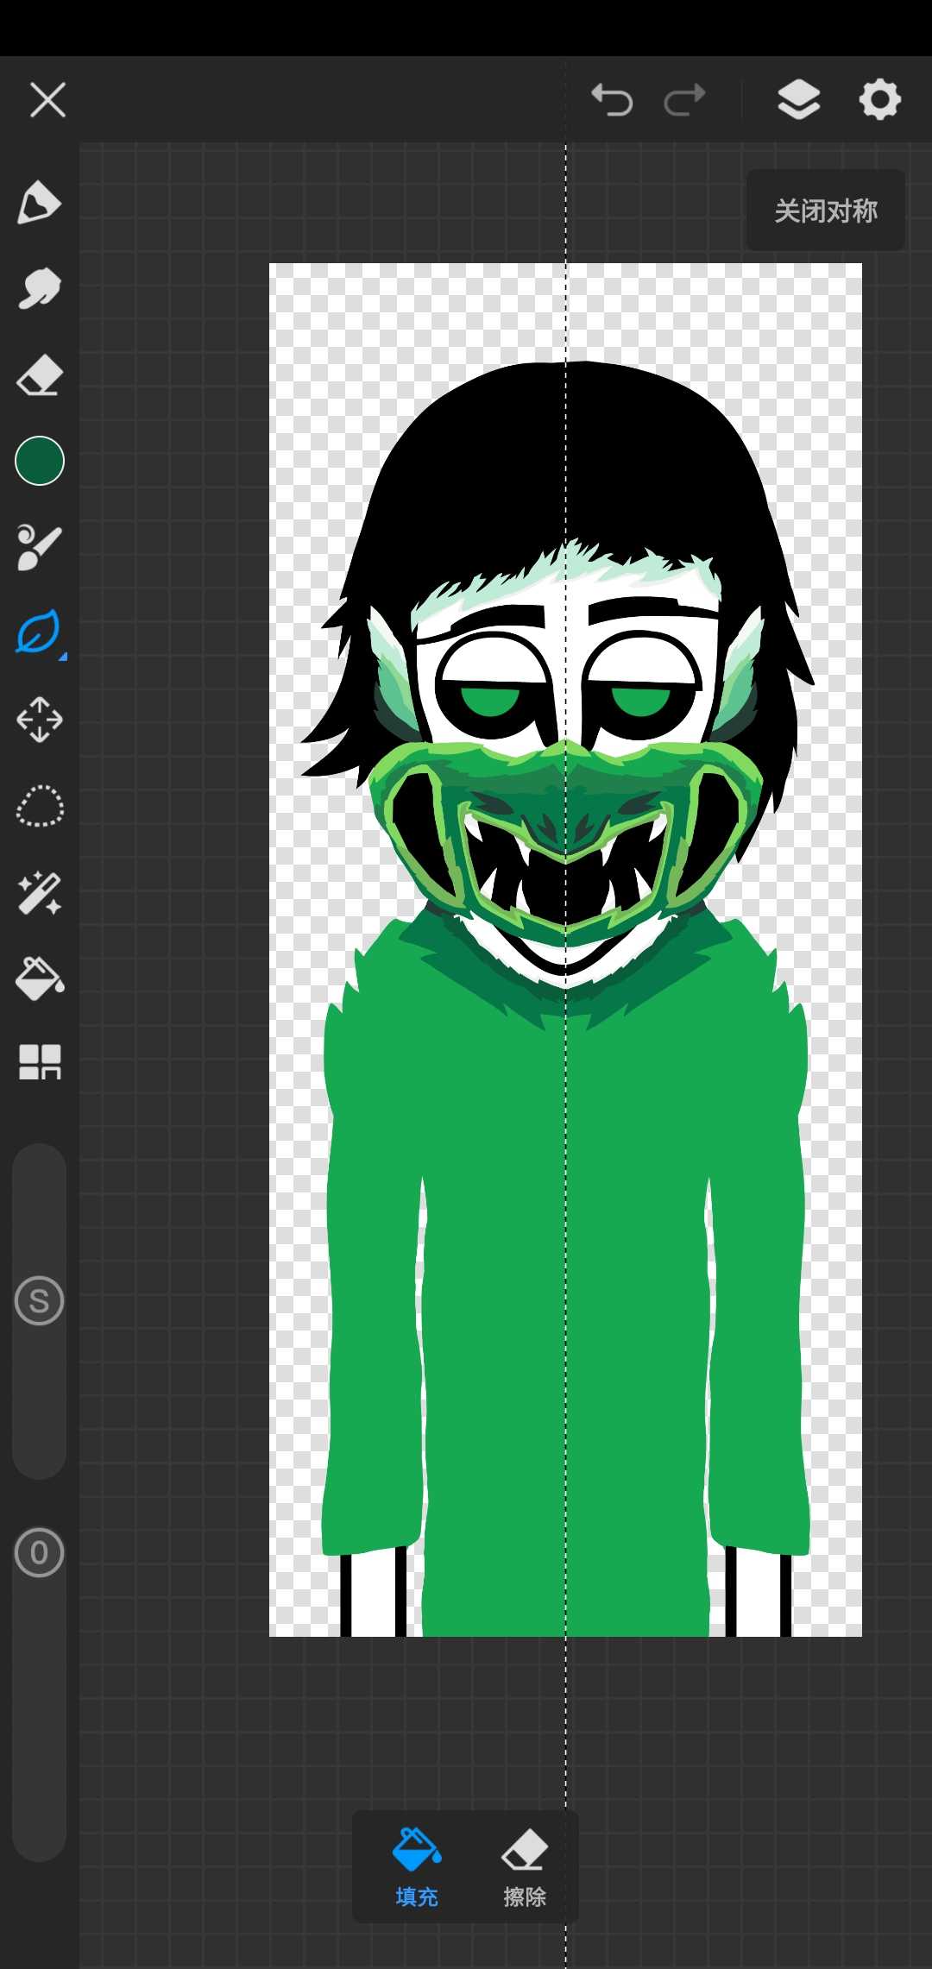The image size is (932, 1969).
Task: Select the magic wand tool
Action: click(x=40, y=893)
